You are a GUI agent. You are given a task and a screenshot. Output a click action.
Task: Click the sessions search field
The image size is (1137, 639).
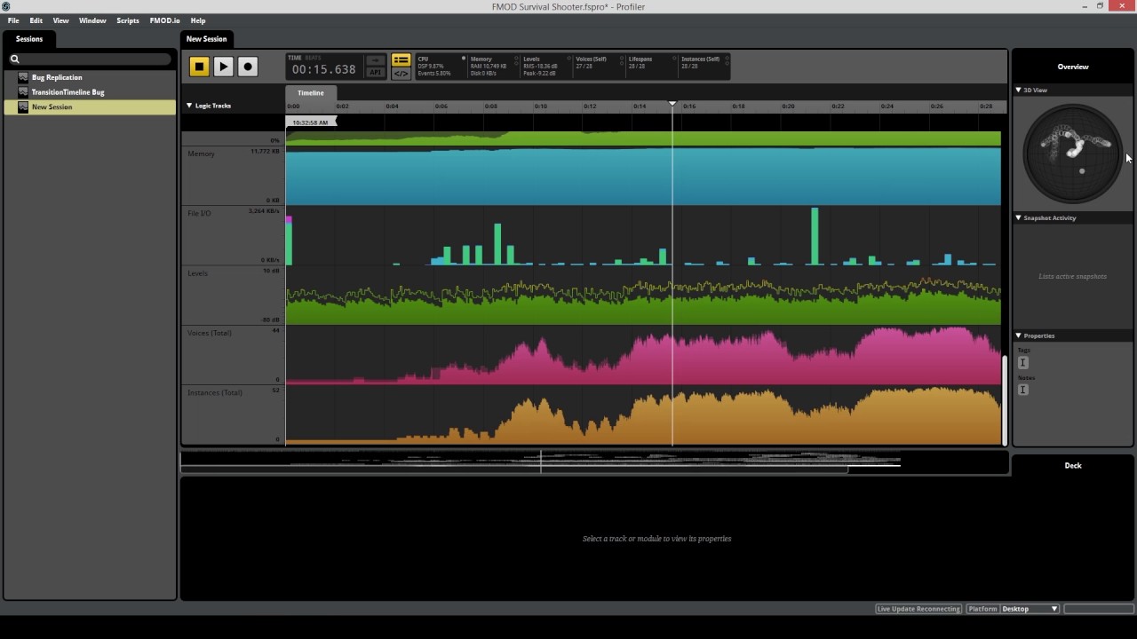(x=90, y=59)
